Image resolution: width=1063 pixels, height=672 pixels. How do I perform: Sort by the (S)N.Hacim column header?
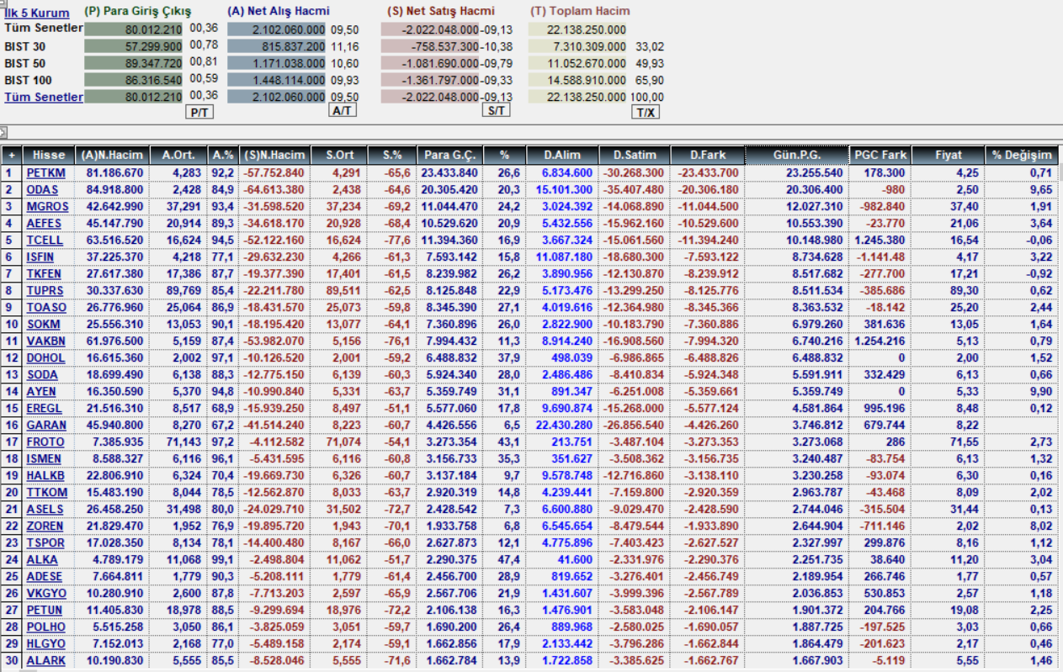(x=274, y=156)
